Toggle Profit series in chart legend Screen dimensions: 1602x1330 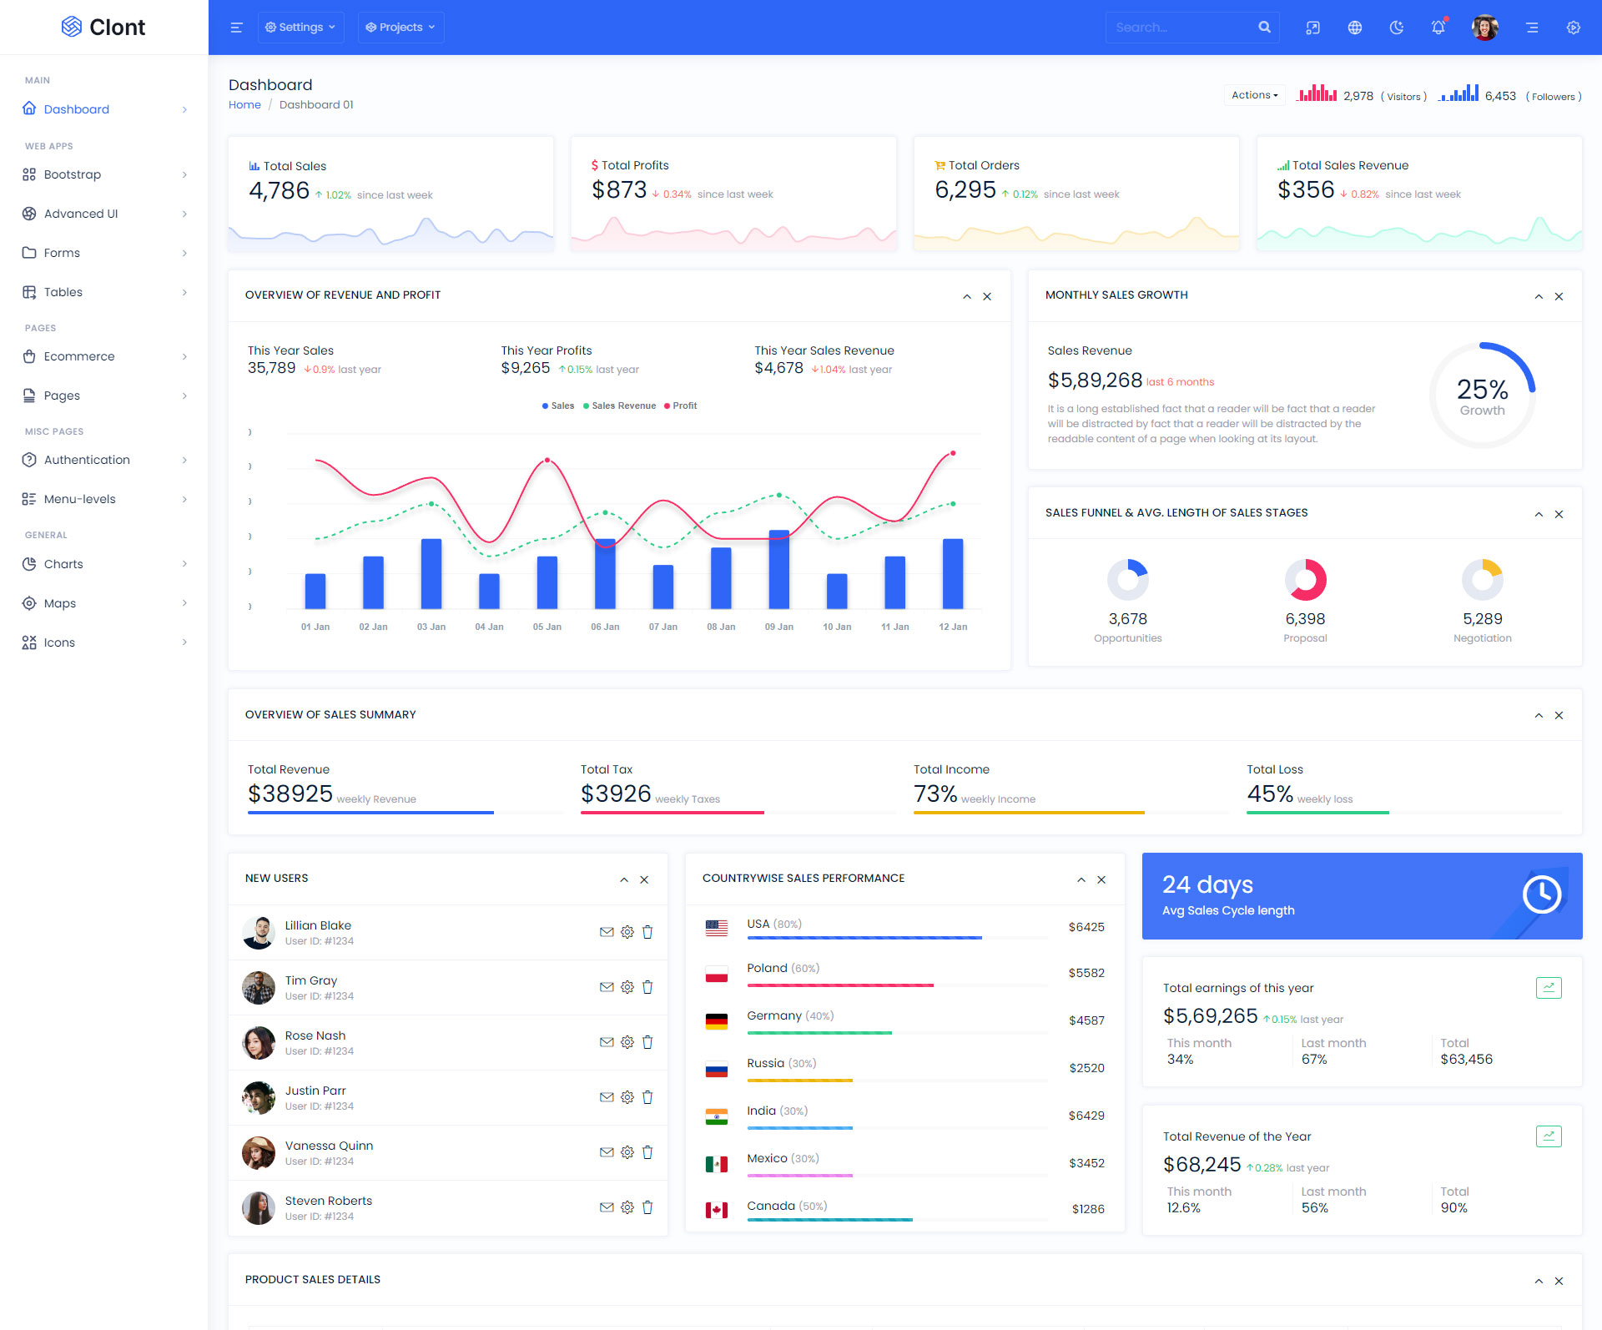680,406
